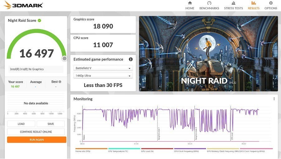Click info icon next to Best

coord(60,82)
